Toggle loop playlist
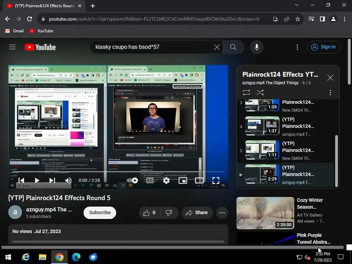Screen dimensions: 352x264 click(246, 92)
